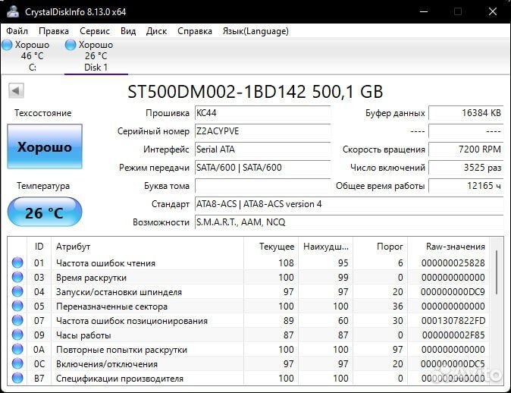The width and height of the screenshot is (511, 393).
Task: Click raw value 000000025828
Action: pos(453,263)
